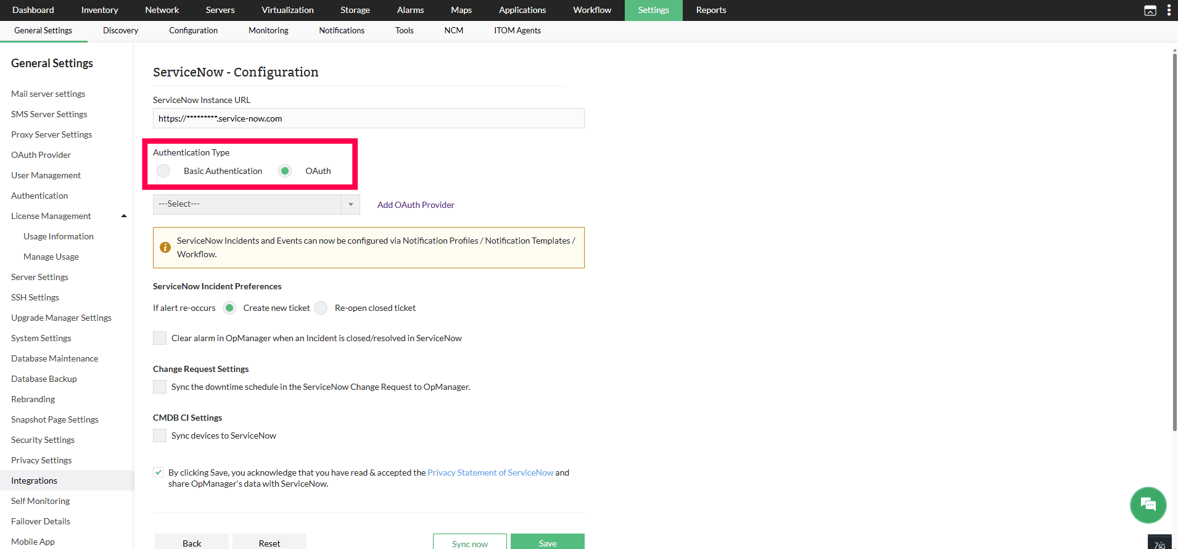This screenshot has width=1178, height=549.
Task: Open the NCM tab
Action: pyautogui.click(x=454, y=30)
